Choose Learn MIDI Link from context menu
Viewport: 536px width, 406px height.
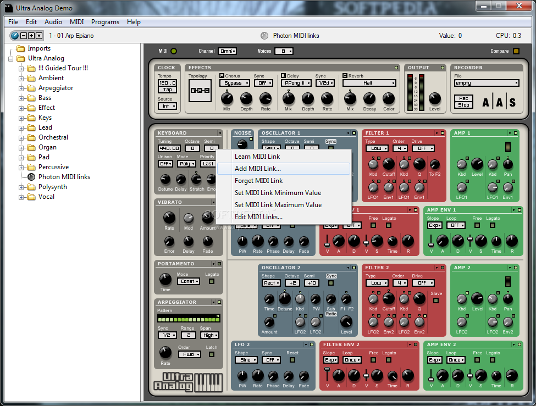[283, 157]
